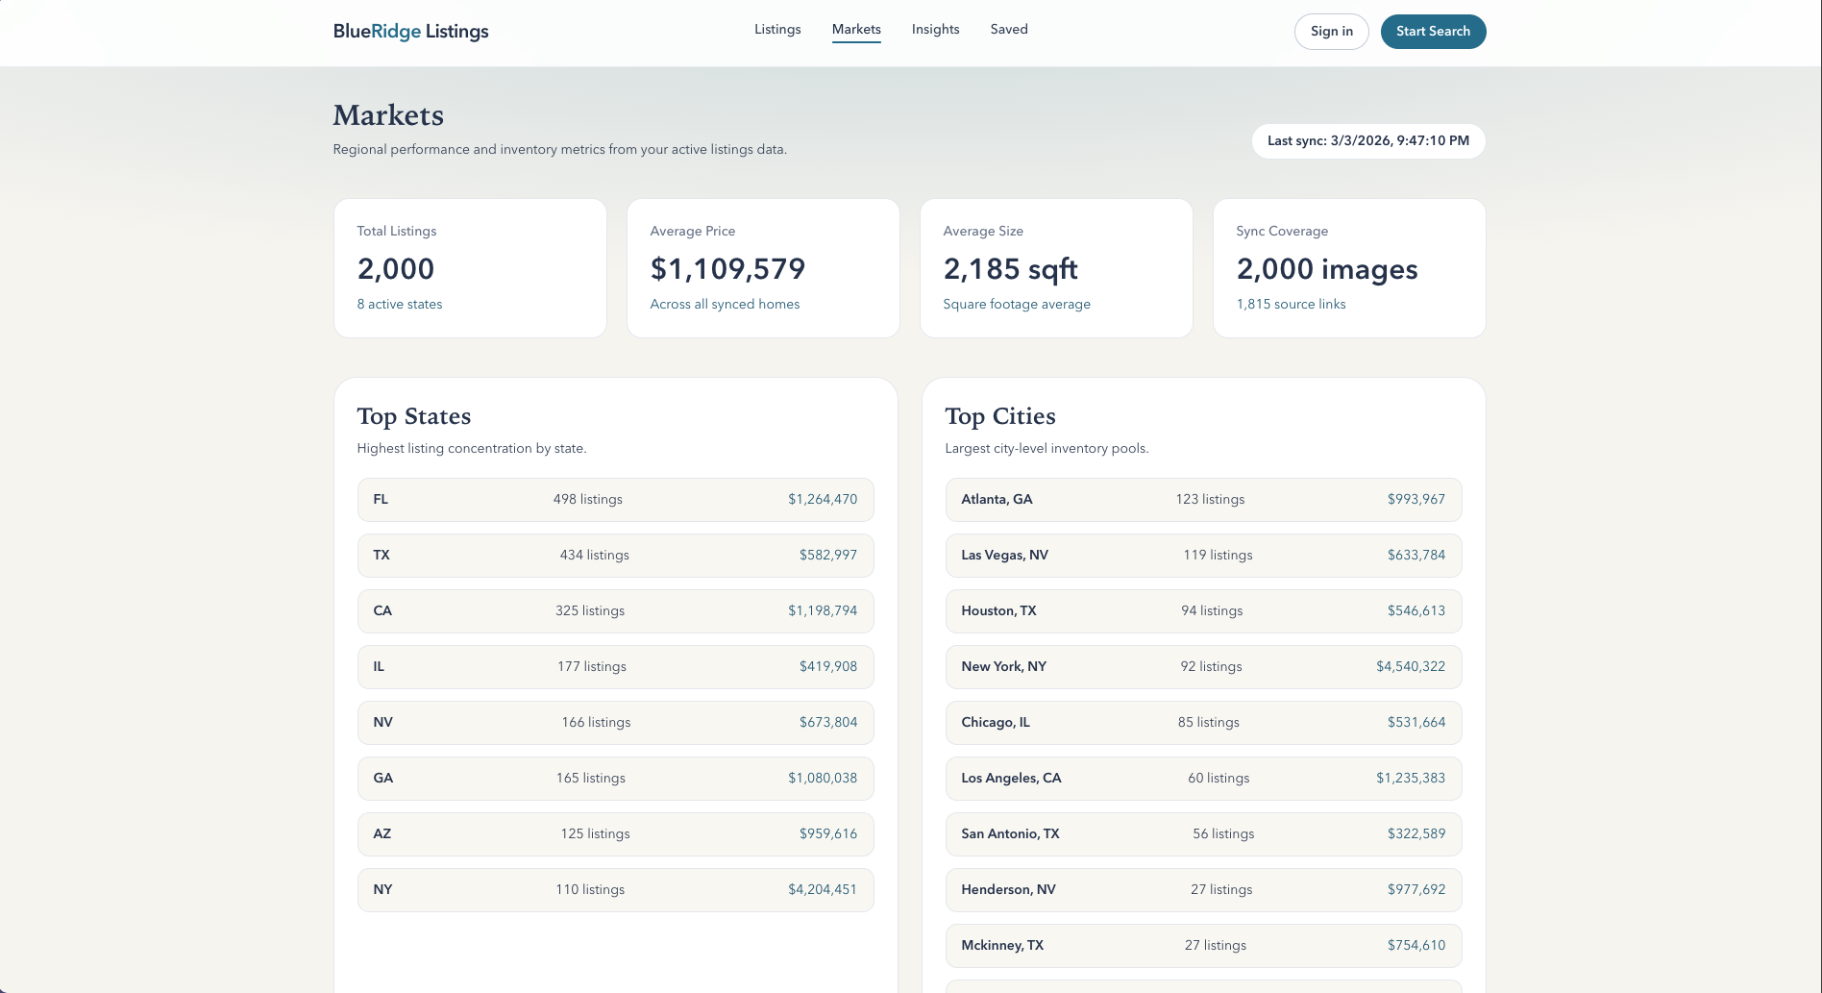Open the CA state row
This screenshot has width=1822, height=993.
[615, 611]
